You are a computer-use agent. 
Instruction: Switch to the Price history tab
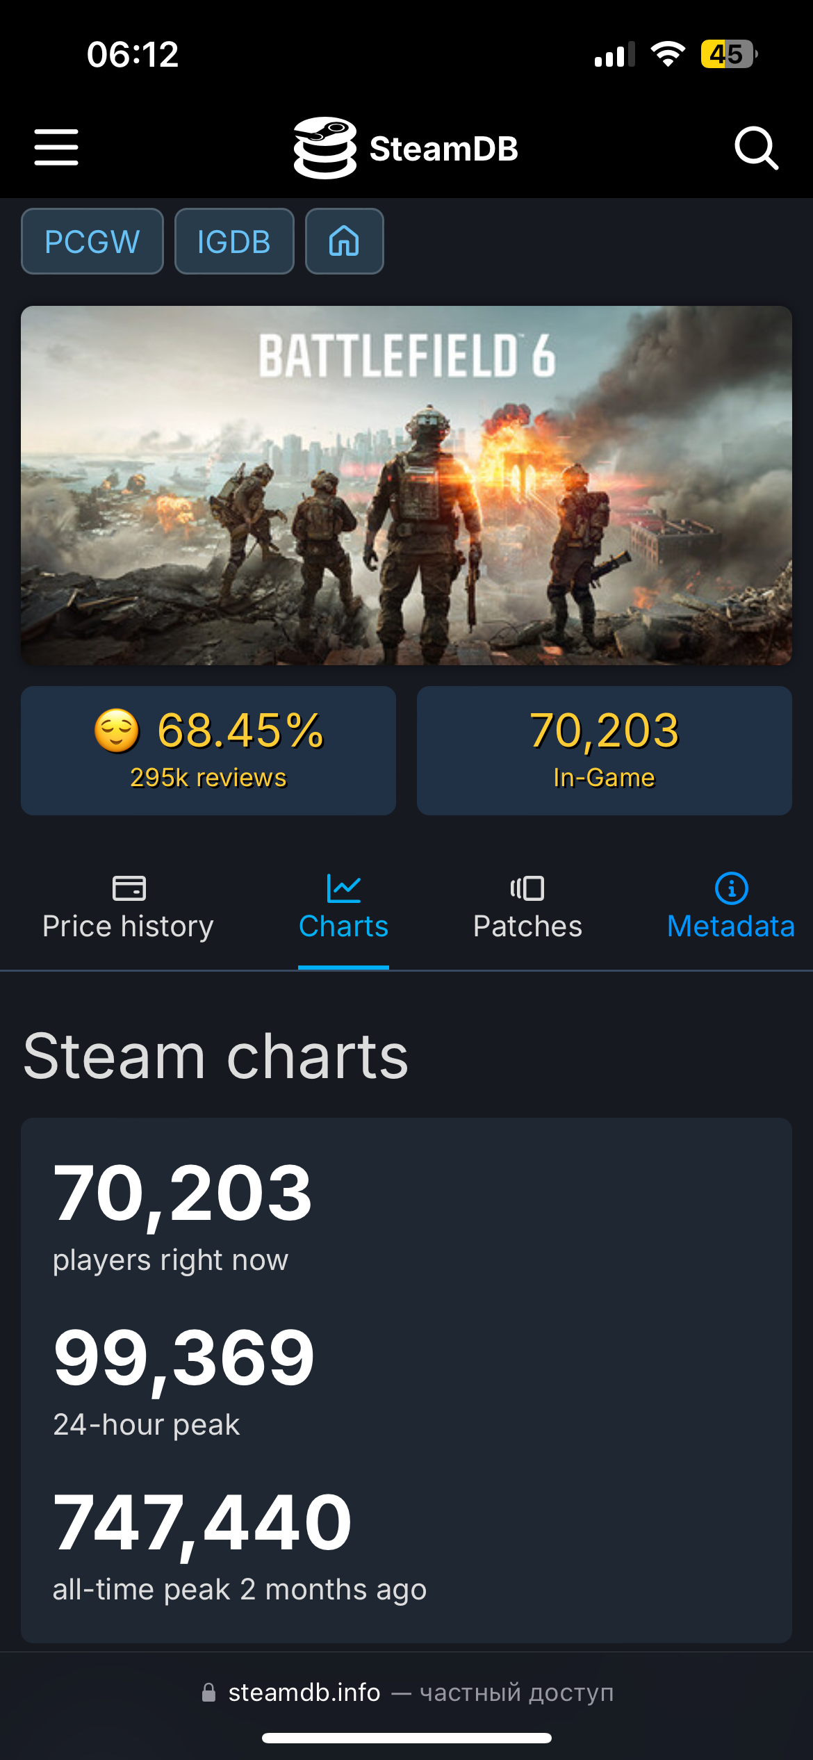coord(129,926)
